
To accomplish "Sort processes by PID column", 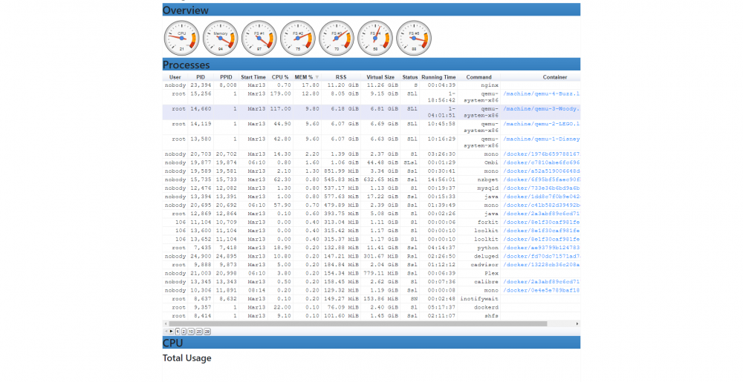I will click(201, 77).
